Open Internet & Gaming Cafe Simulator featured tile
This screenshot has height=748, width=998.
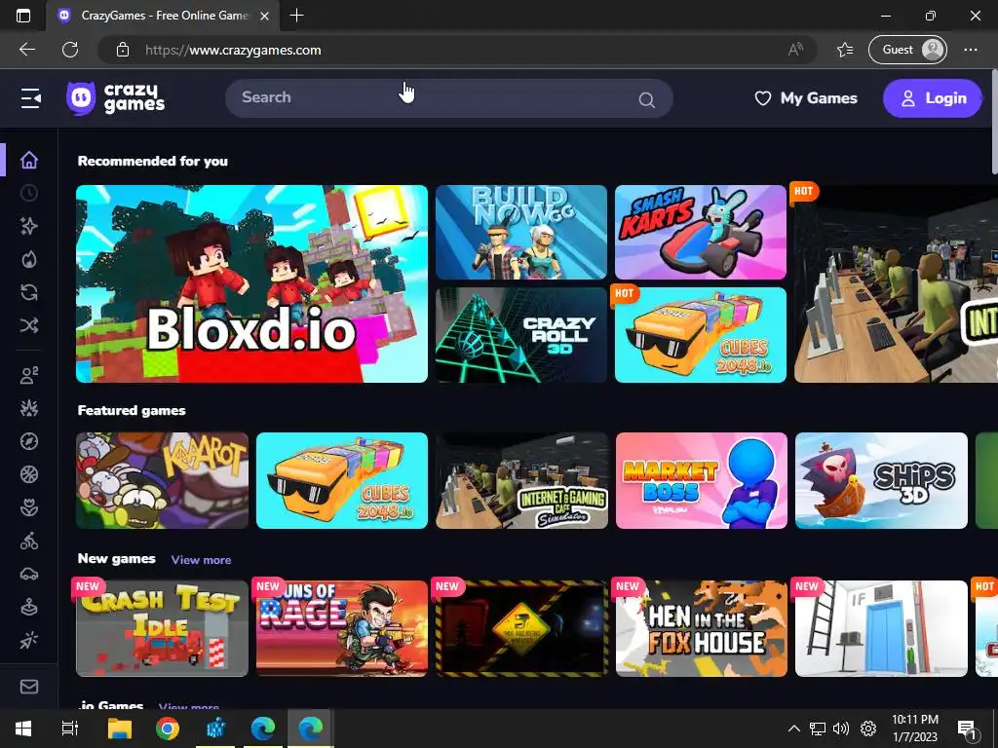click(x=522, y=481)
